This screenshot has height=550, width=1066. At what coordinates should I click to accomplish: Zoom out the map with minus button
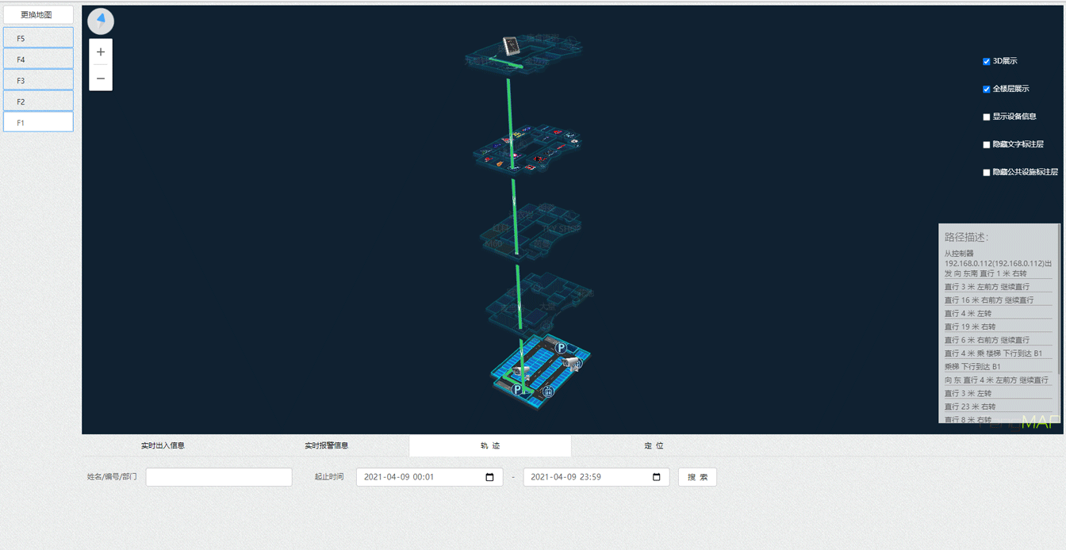(101, 78)
